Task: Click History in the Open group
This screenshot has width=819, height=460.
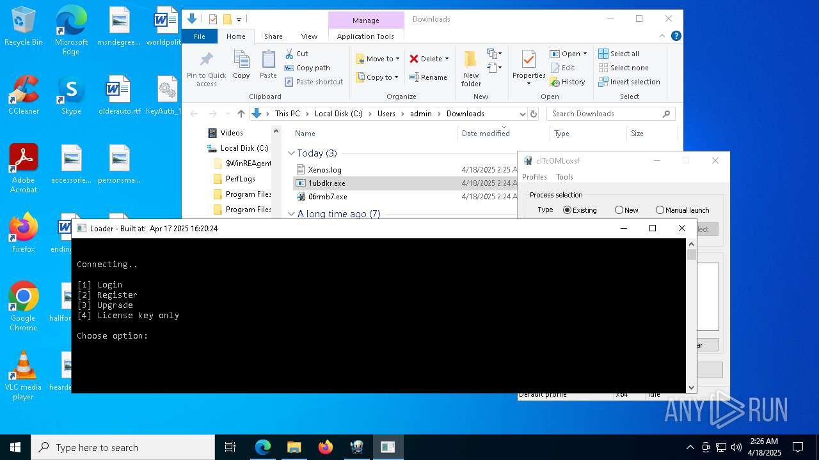Action: [x=568, y=82]
